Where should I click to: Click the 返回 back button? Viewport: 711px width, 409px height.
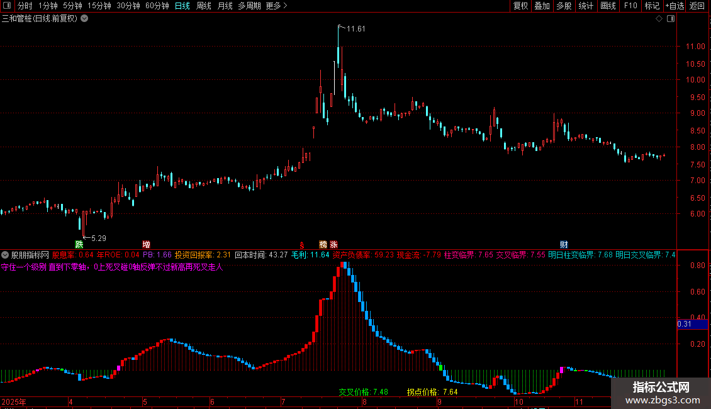tap(697, 6)
